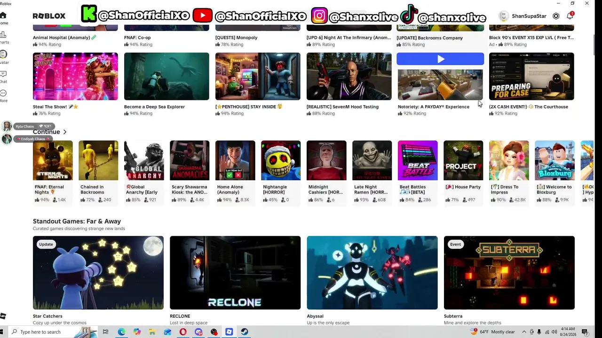Viewport: 602px width, 338px height.
Task: Open ShanSupaStar profile avatar
Action: (503, 16)
